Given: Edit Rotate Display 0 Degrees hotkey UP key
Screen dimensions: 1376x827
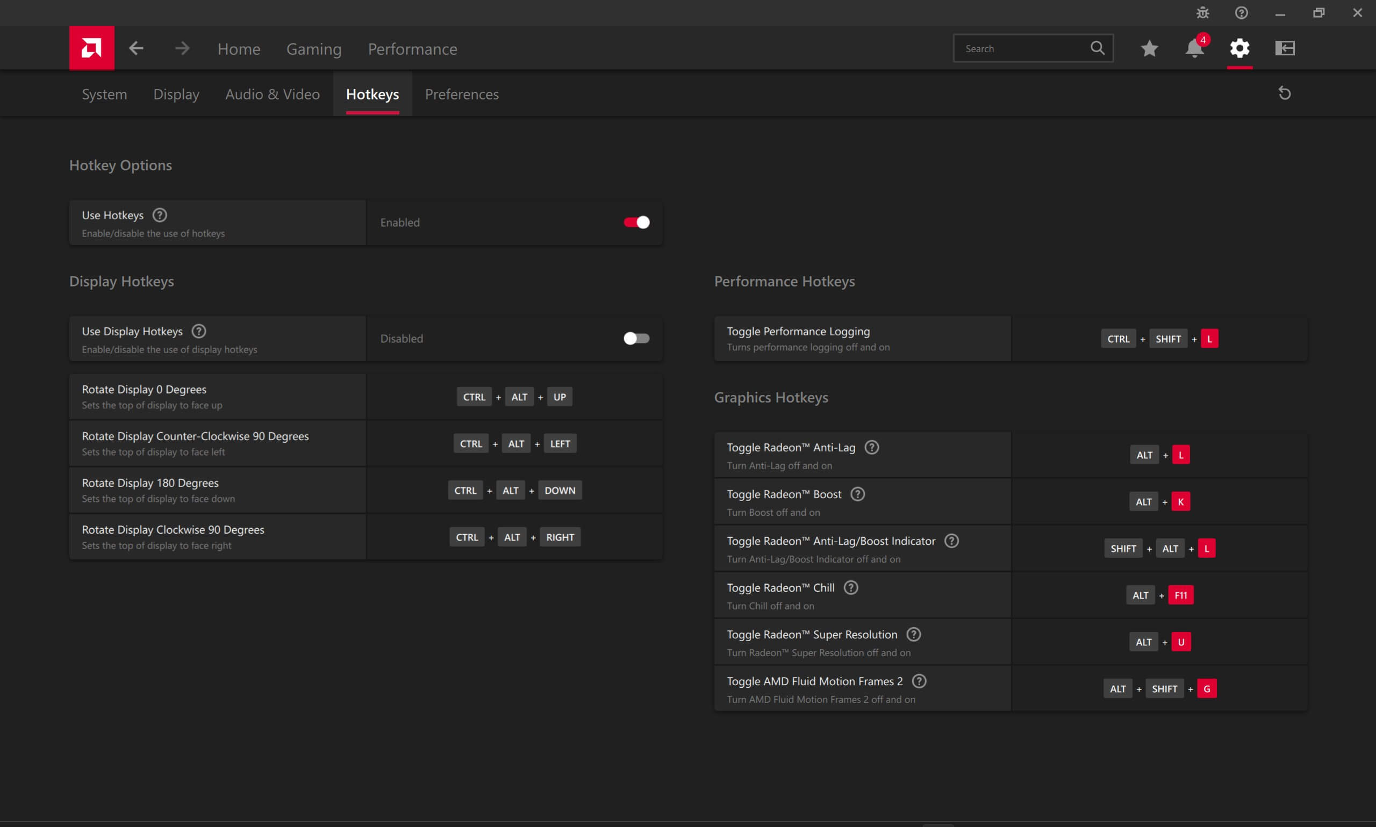Looking at the screenshot, I should [559, 397].
